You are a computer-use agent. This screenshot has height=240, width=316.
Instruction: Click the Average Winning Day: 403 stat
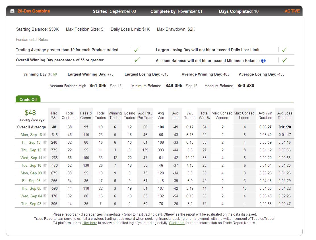(205, 74)
